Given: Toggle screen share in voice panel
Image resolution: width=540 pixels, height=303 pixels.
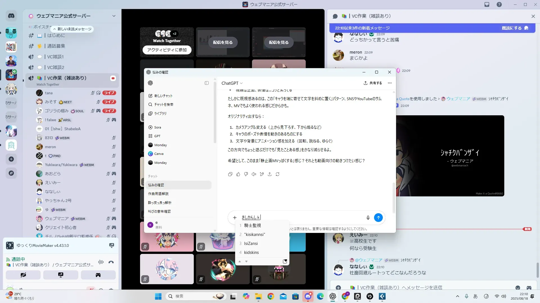Looking at the screenshot, I should (x=60, y=275).
